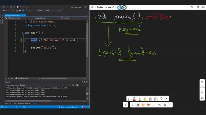Open the Debug configuration dropdown

point(40,11)
